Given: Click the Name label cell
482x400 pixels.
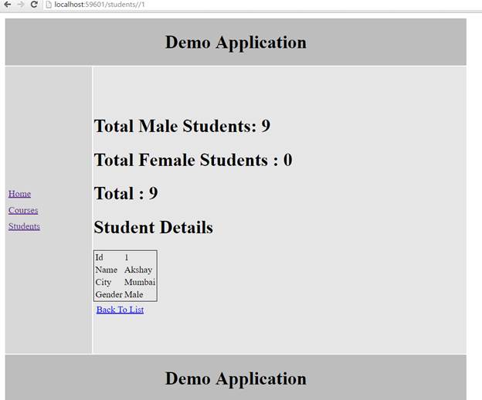Looking at the screenshot, I should click(107, 269).
